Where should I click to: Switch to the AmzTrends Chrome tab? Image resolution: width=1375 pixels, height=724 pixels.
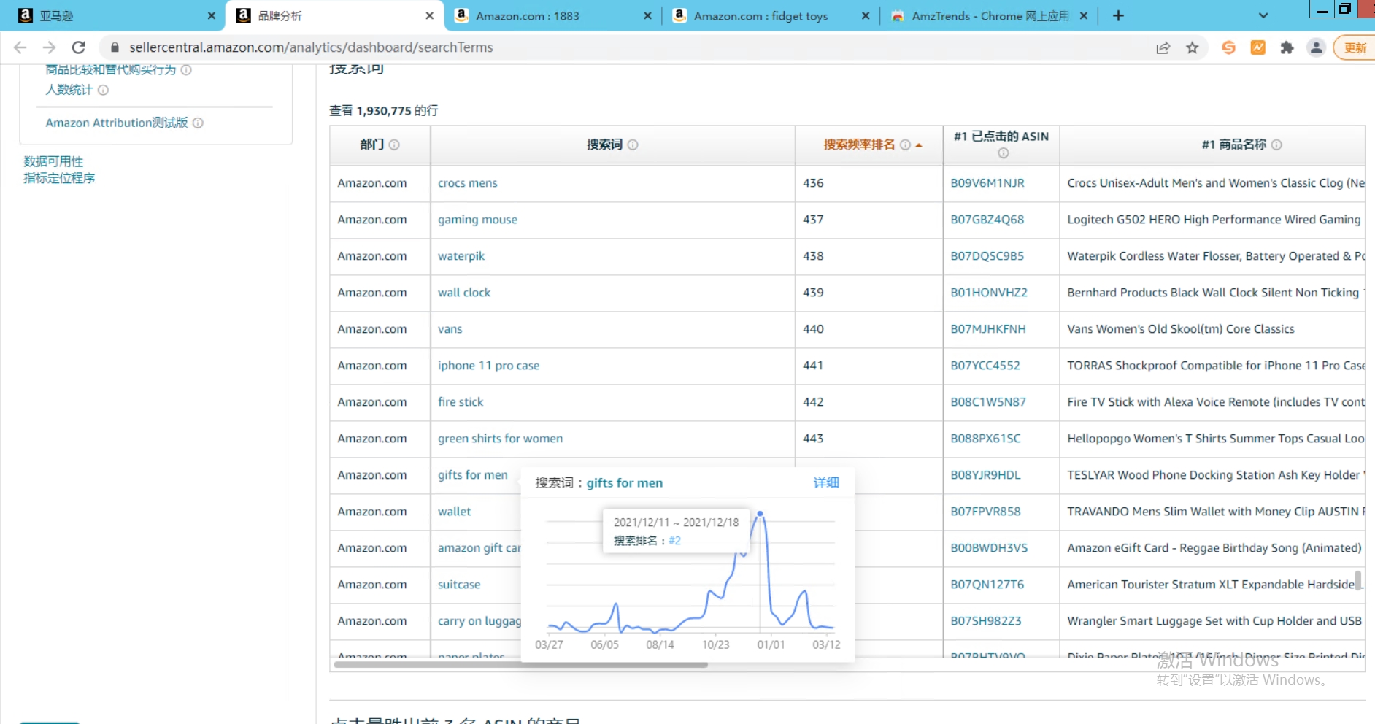(x=988, y=15)
